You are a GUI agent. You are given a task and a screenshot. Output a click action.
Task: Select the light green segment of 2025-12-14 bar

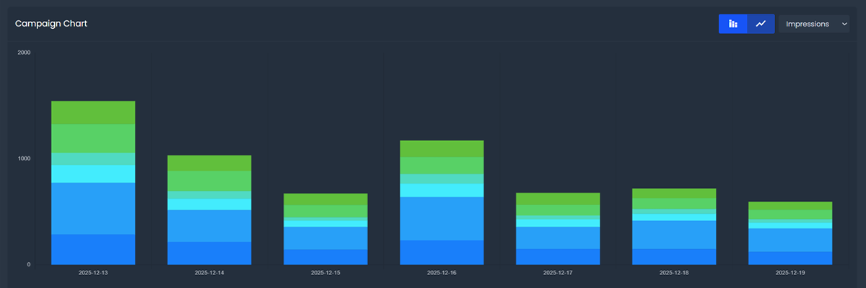pyautogui.click(x=209, y=181)
